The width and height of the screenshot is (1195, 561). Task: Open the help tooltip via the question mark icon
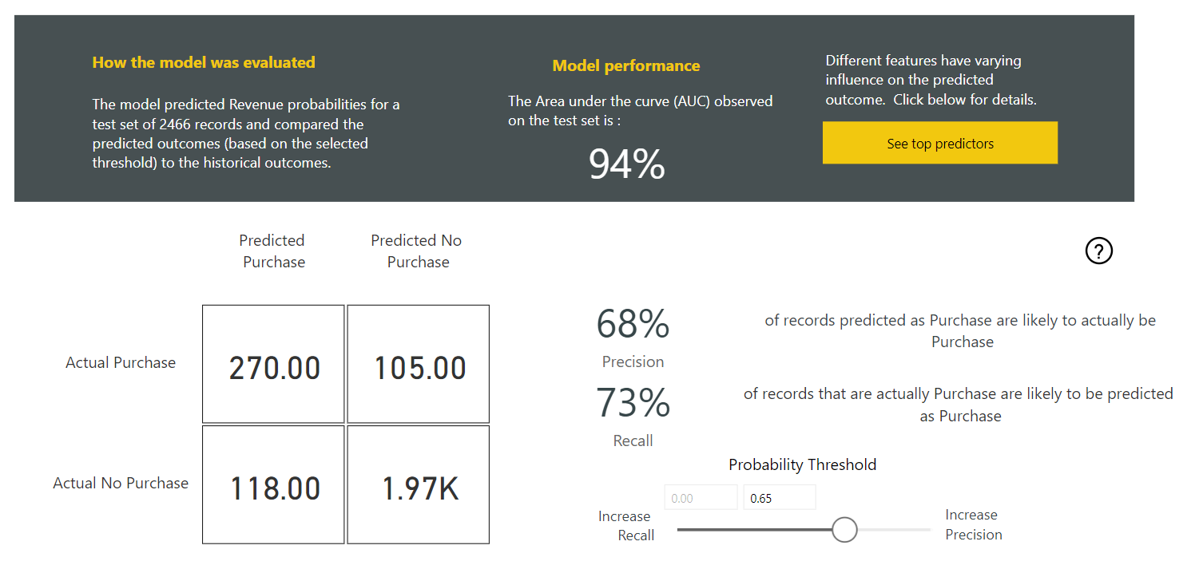pos(1098,251)
